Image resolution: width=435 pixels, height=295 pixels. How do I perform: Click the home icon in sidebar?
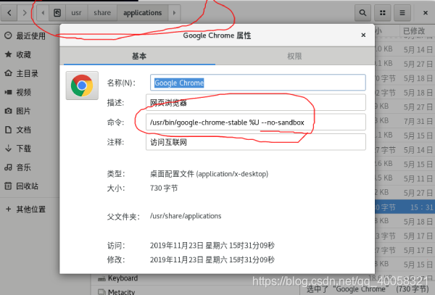[x=8, y=73]
